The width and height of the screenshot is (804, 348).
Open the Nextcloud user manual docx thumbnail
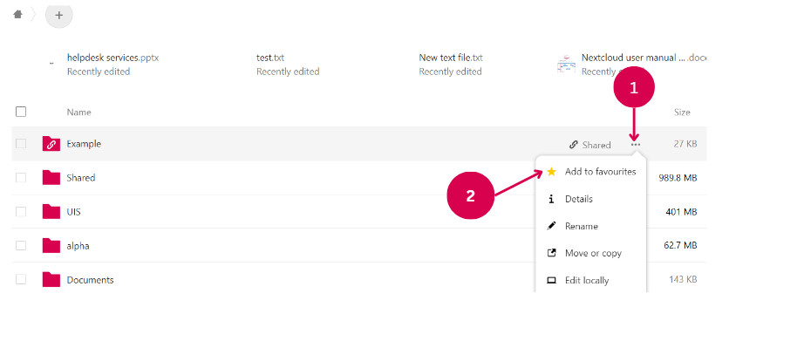[566, 64]
